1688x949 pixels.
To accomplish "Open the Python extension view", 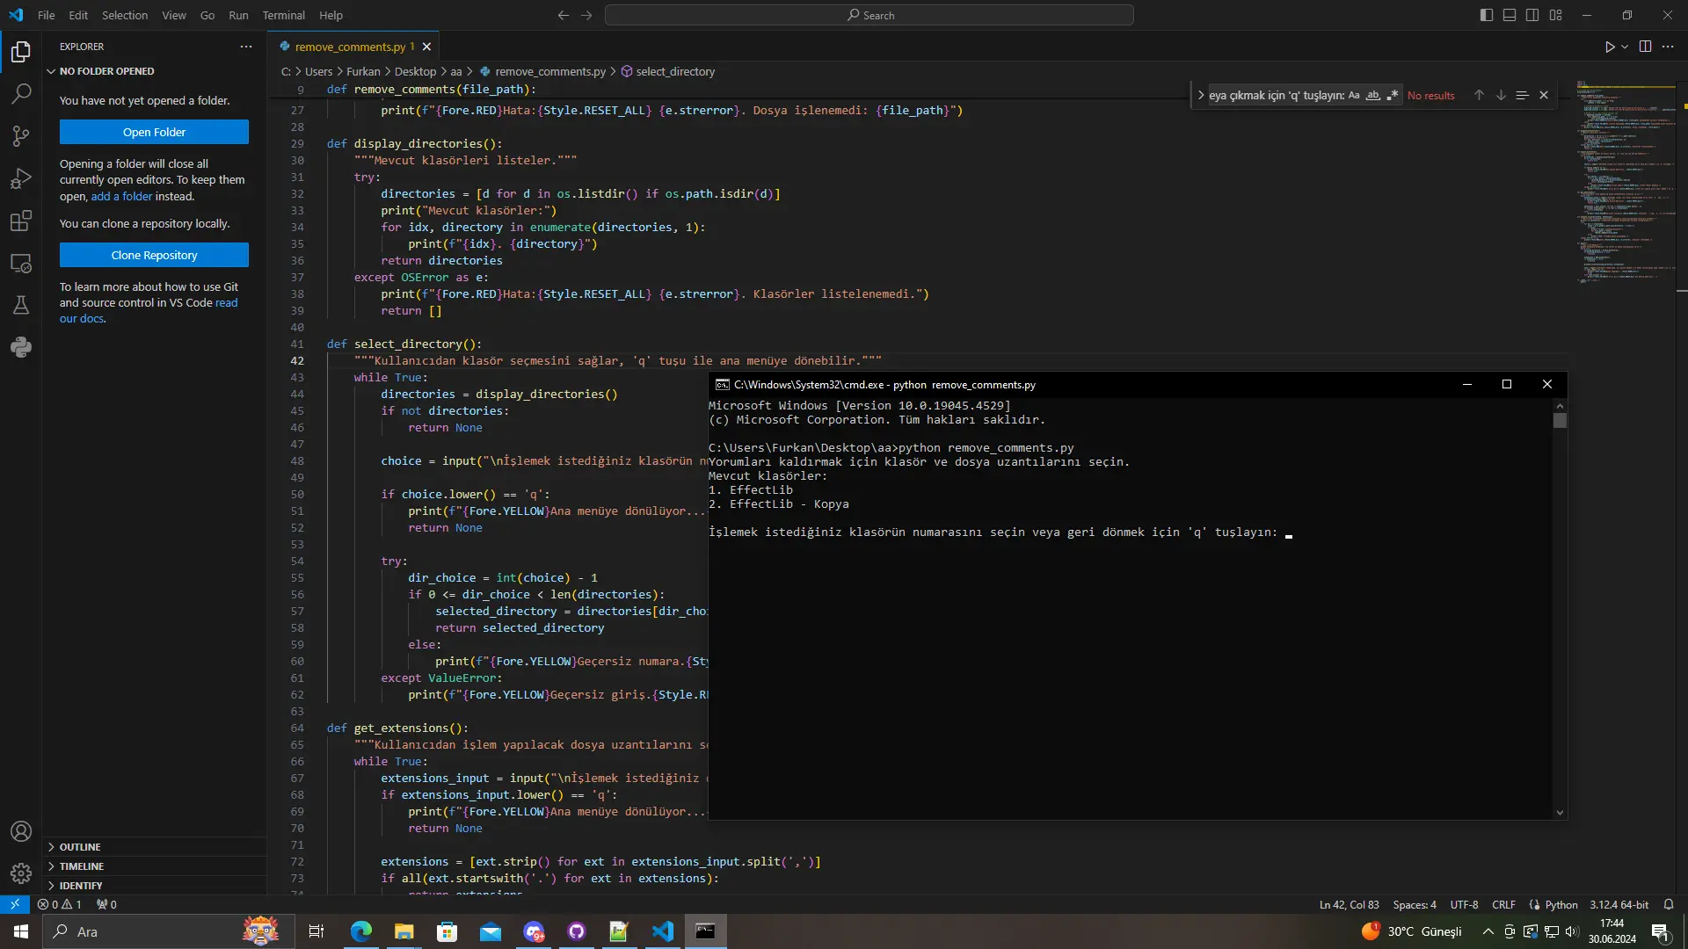I will pos(21,347).
